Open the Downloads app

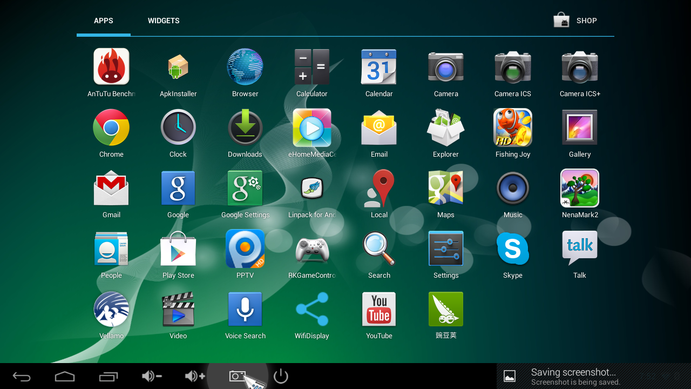(x=245, y=128)
